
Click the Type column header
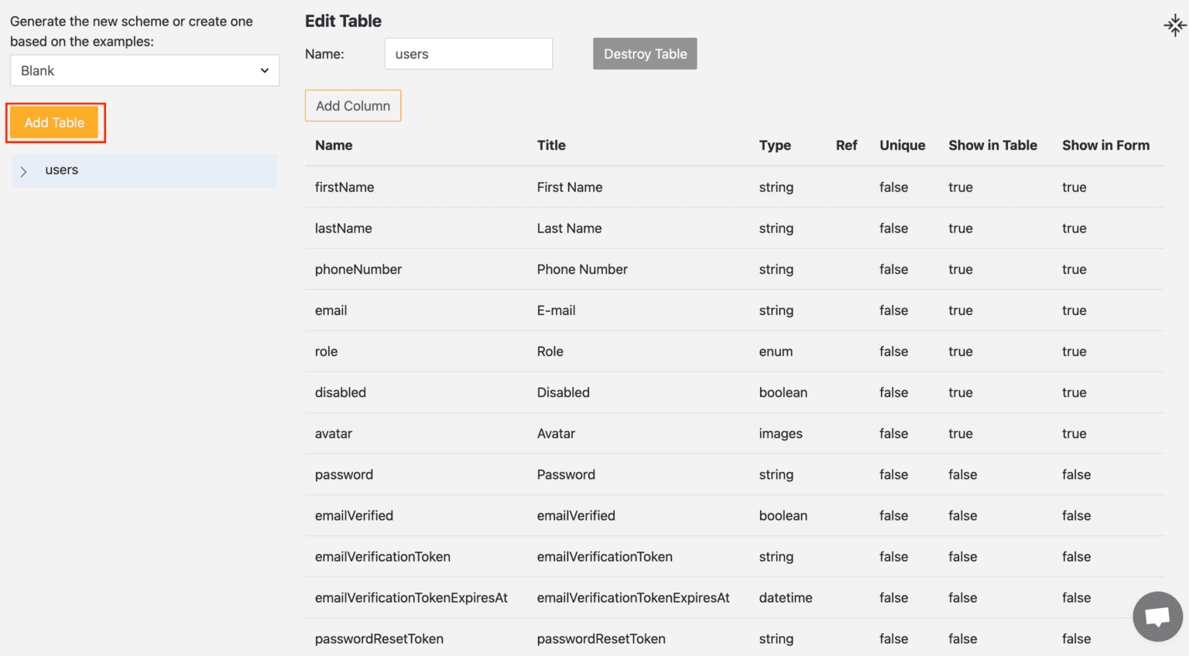click(x=776, y=145)
